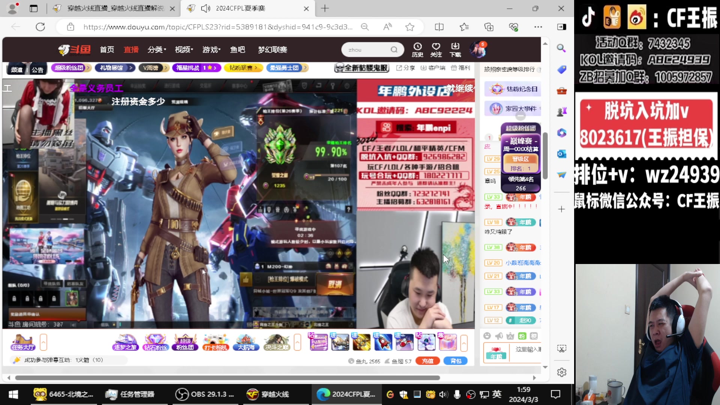Add page to favorites star icon

tap(410, 27)
